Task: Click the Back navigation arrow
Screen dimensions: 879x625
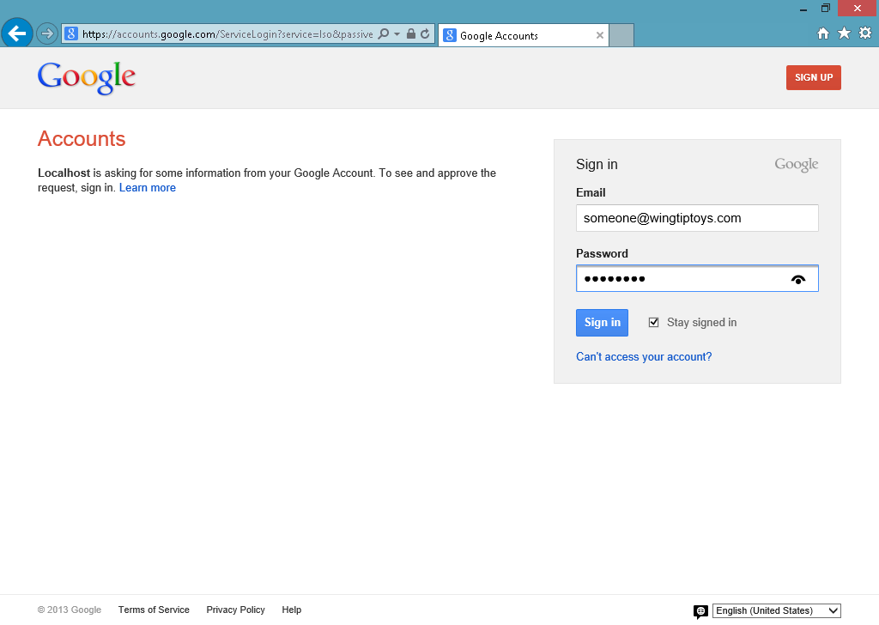Action: coord(17,33)
